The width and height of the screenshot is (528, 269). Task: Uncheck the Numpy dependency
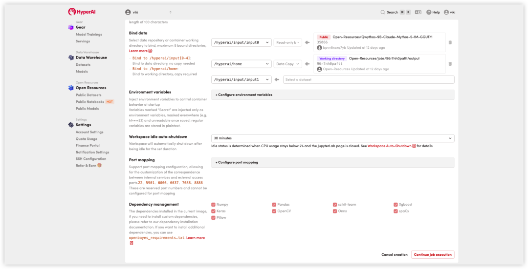tap(213, 205)
